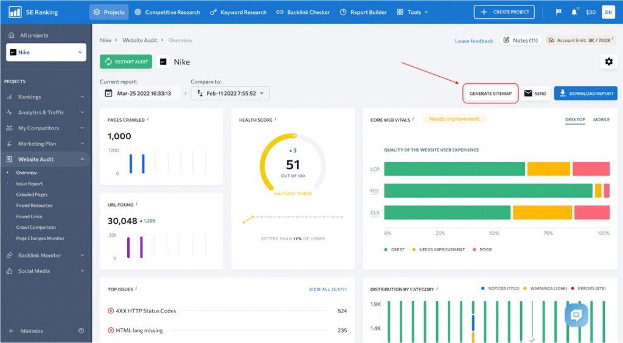The width and height of the screenshot is (623, 343).
Task: Click the Leave feedback link
Action: point(473,41)
